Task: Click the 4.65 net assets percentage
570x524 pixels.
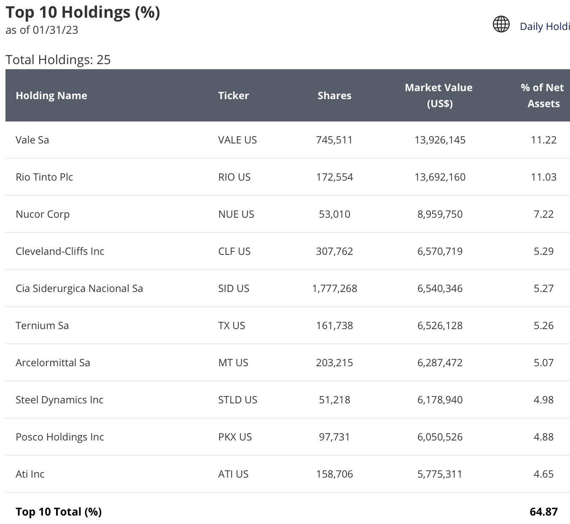Action: (543, 474)
